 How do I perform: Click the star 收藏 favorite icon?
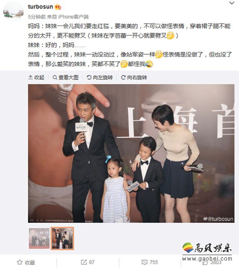pos(20,262)
